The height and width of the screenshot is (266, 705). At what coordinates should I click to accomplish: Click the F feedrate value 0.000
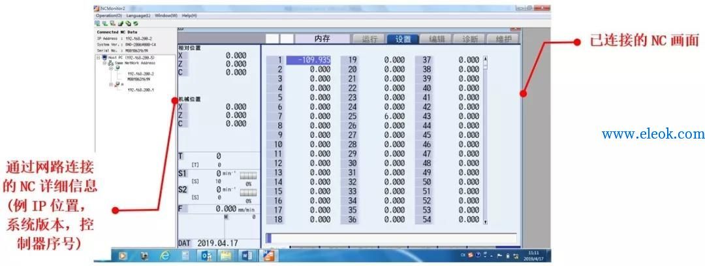226,209
